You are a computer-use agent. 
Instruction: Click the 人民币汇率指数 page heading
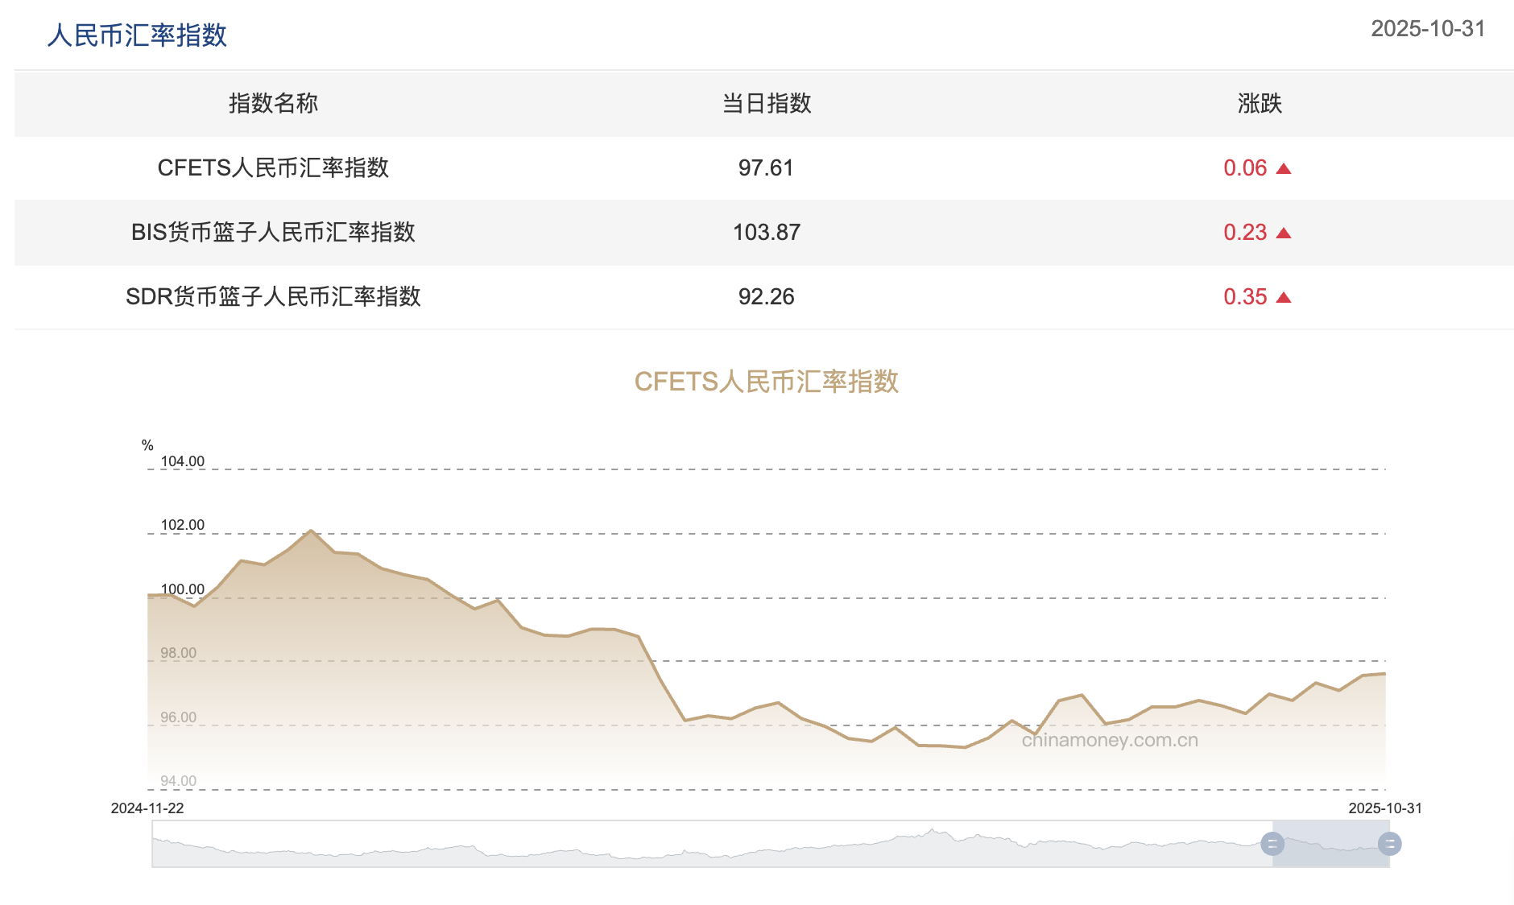point(137,35)
